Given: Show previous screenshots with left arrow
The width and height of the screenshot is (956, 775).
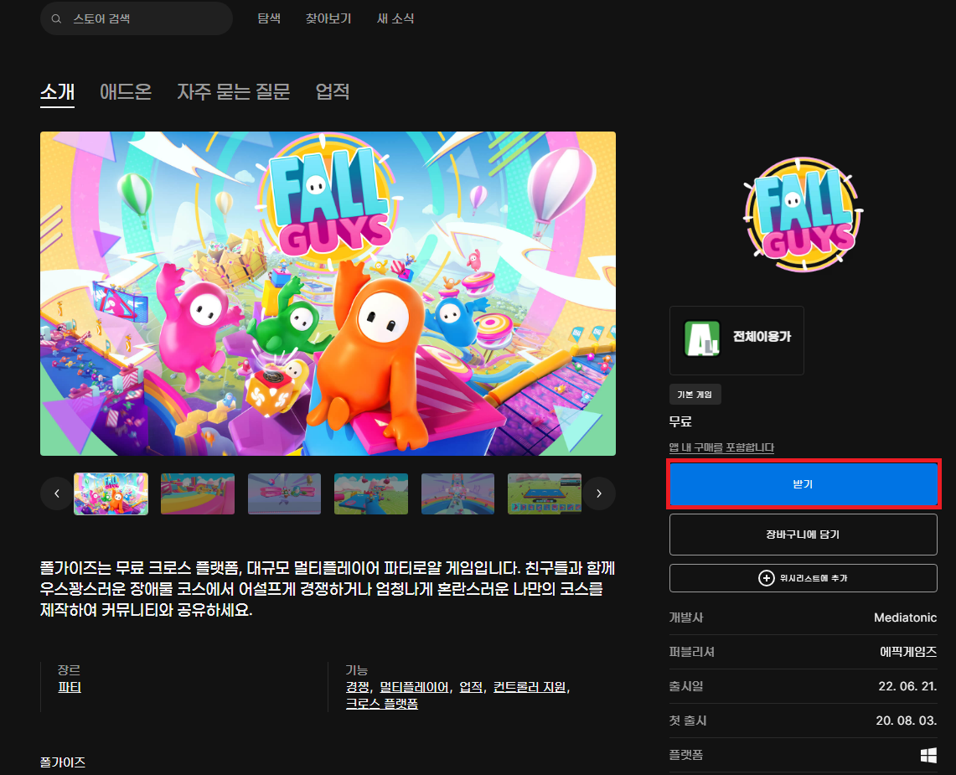Looking at the screenshot, I should 57,493.
